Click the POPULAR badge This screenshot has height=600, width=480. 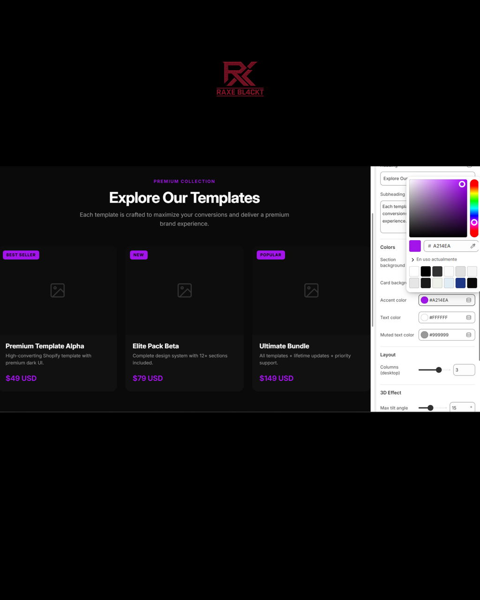pyautogui.click(x=271, y=255)
